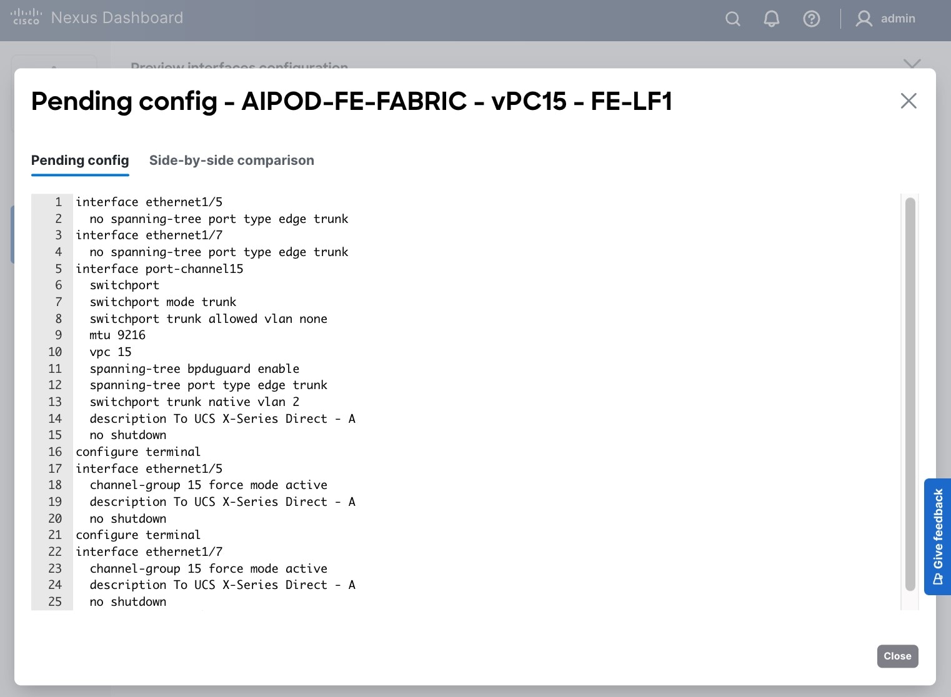The height and width of the screenshot is (697, 951).
Task: Click line 'mtu 9216'
Action: click(117, 335)
